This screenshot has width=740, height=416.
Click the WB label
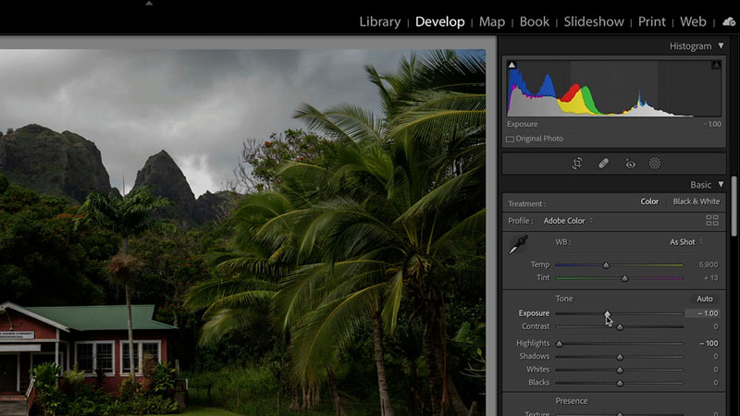click(563, 242)
